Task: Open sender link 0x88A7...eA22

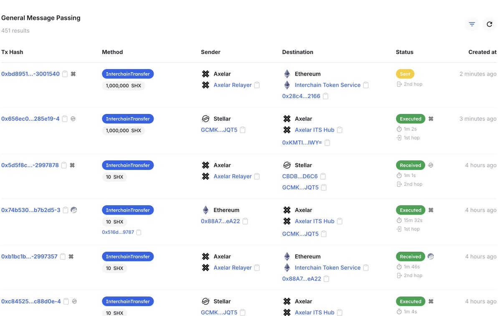Action: (x=220, y=221)
